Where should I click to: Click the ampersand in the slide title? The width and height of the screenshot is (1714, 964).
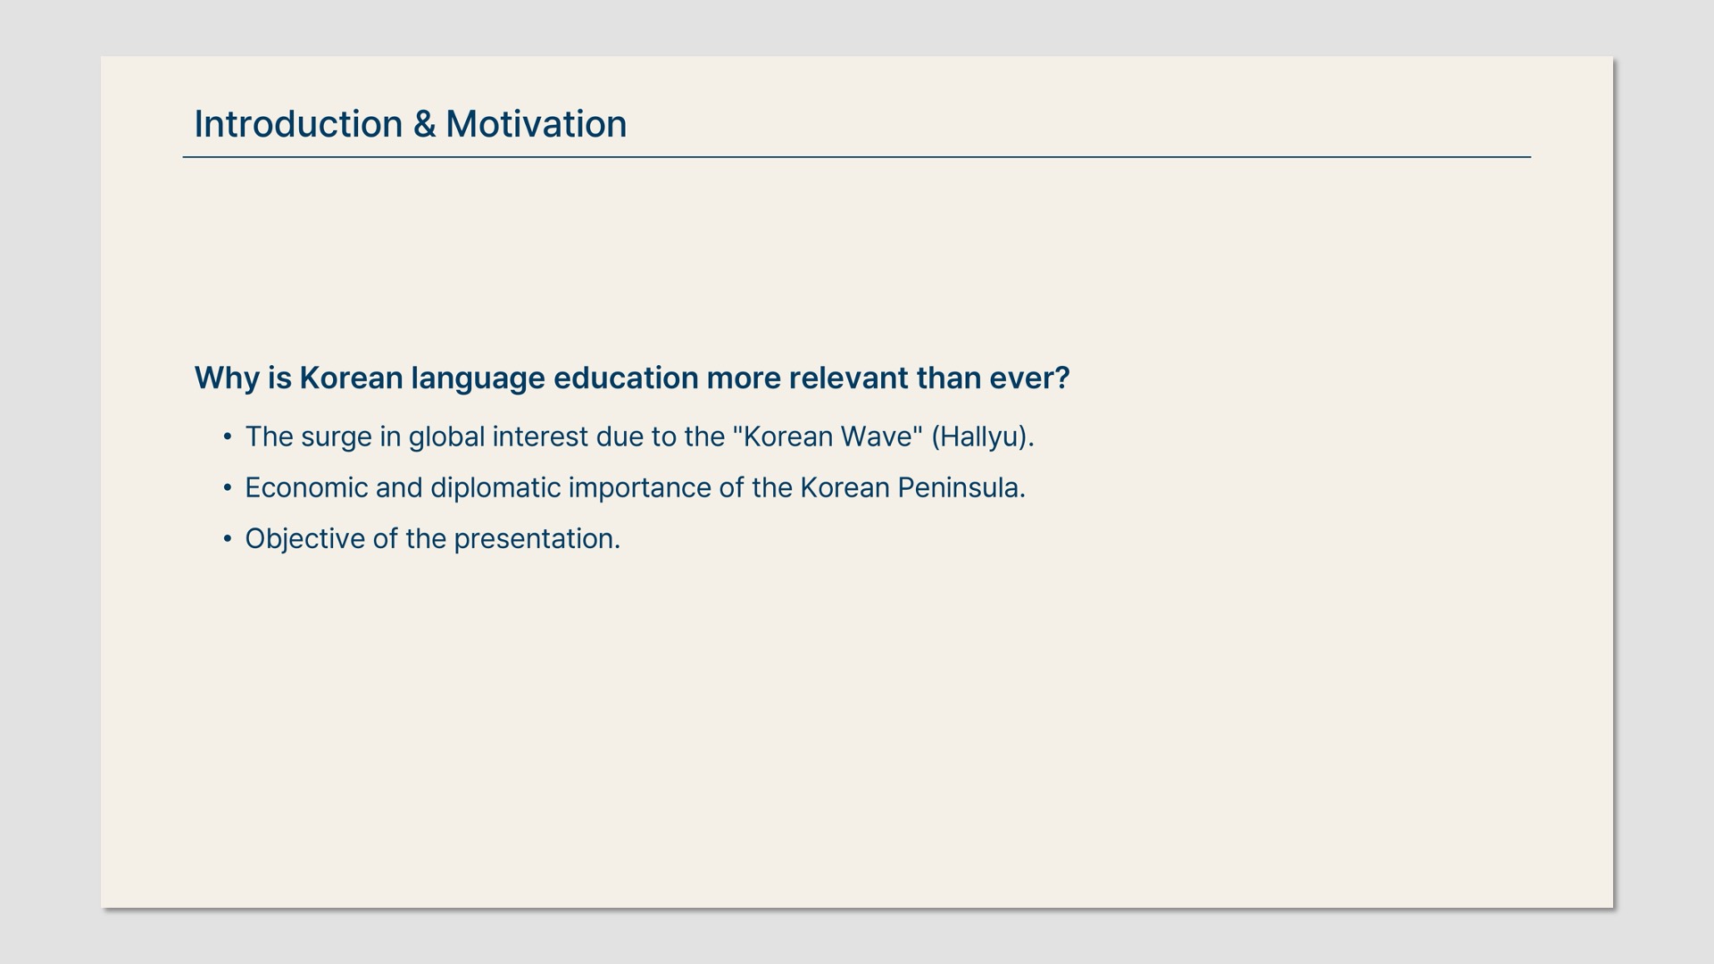[424, 124]
